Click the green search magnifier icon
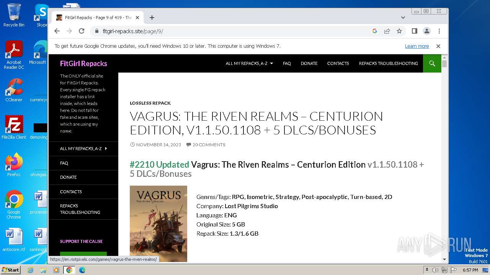Viewport: 490px width, 275px height. point(432,63)
